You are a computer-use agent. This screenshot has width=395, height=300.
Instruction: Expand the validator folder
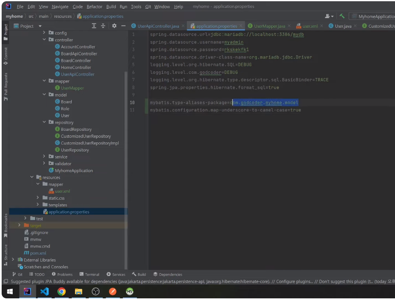(x=44, y=163)
